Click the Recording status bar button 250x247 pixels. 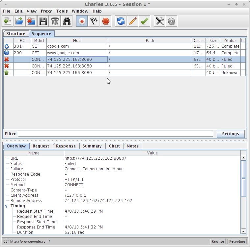coord(237,241)
